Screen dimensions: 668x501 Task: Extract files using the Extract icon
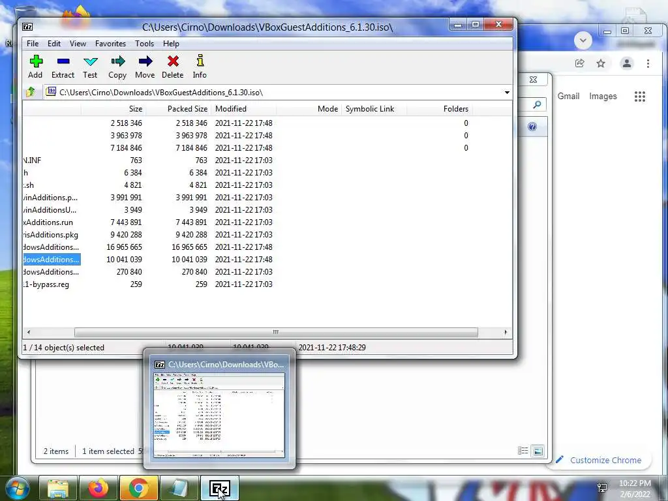[x=63, y=67]
